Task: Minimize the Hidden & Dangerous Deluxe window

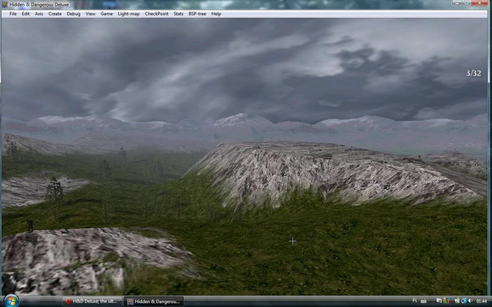Action: coord(457,3)
